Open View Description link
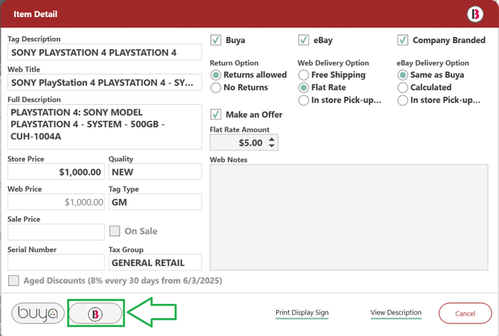 (x=396, y=313)
